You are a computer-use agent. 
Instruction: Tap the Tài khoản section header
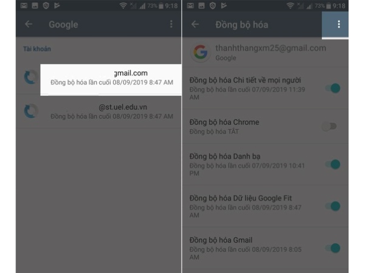coord(37,49)
